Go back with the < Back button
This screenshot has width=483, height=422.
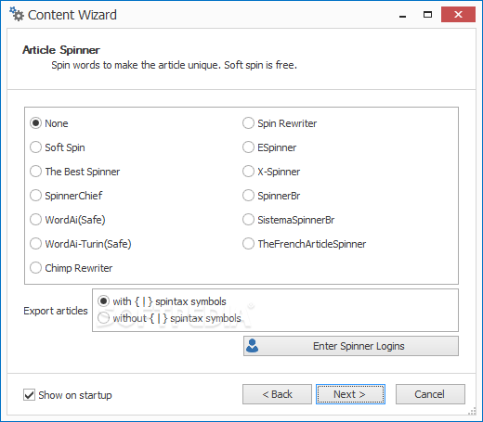pos(277,394)
